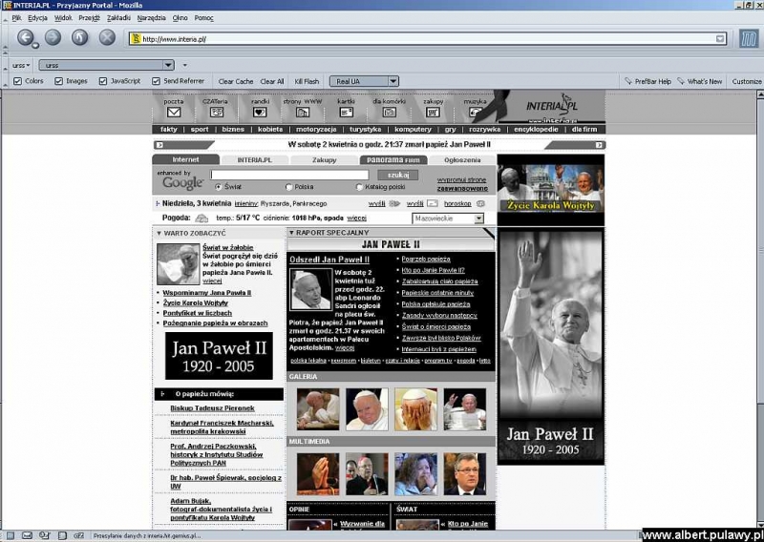Open the Edycja menu

pos(37,18)
